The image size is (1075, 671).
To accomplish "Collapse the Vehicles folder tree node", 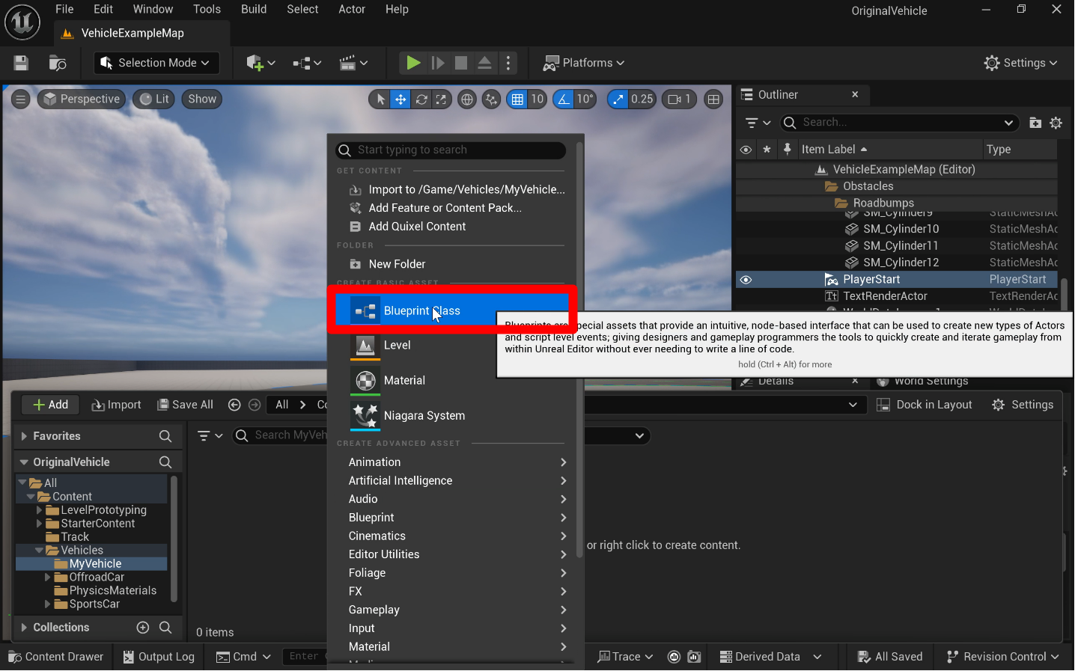I will tap(39, 551).
